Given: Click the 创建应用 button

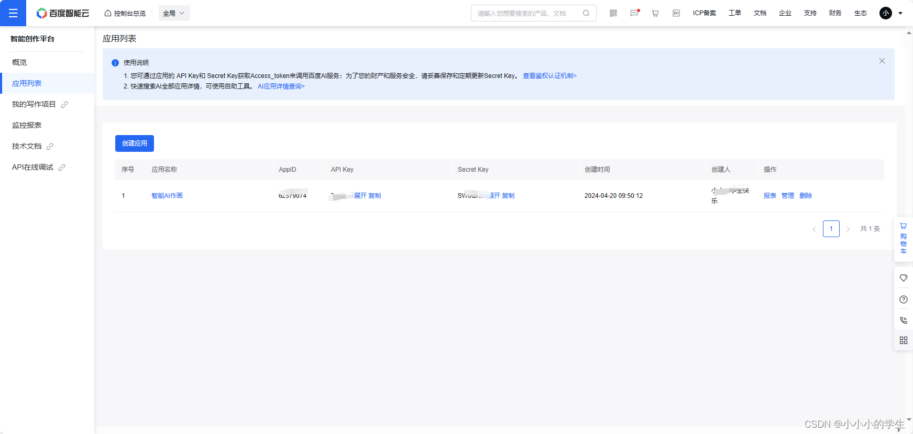Looking at the screenshot, I should click(135, 143).
